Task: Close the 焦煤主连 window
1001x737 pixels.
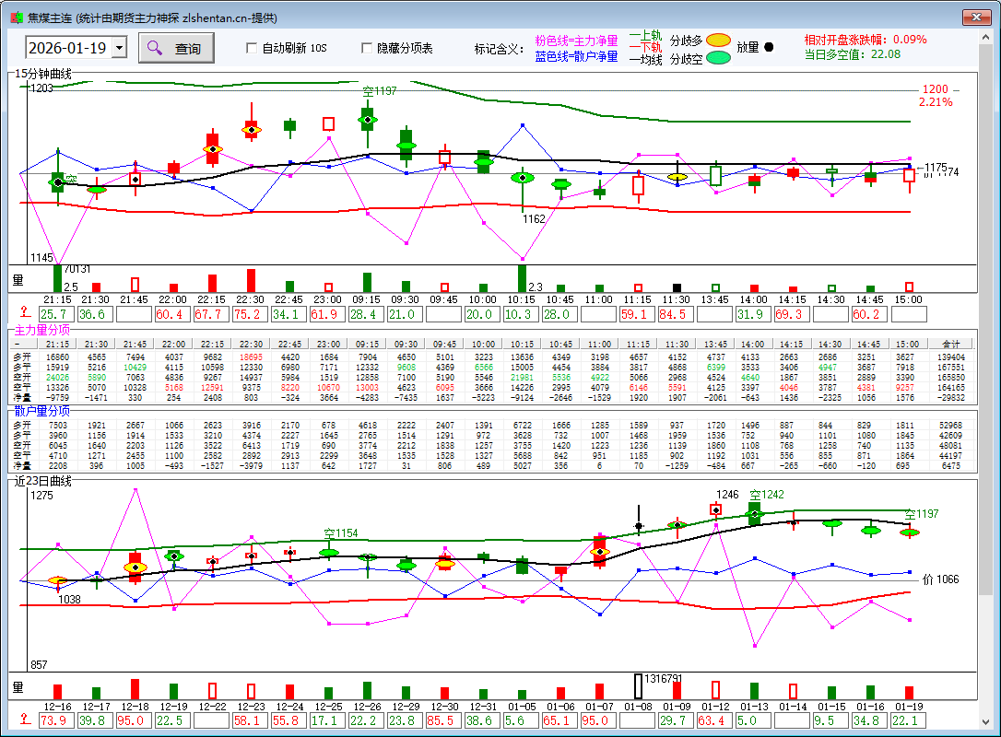Action: (976, 18)
